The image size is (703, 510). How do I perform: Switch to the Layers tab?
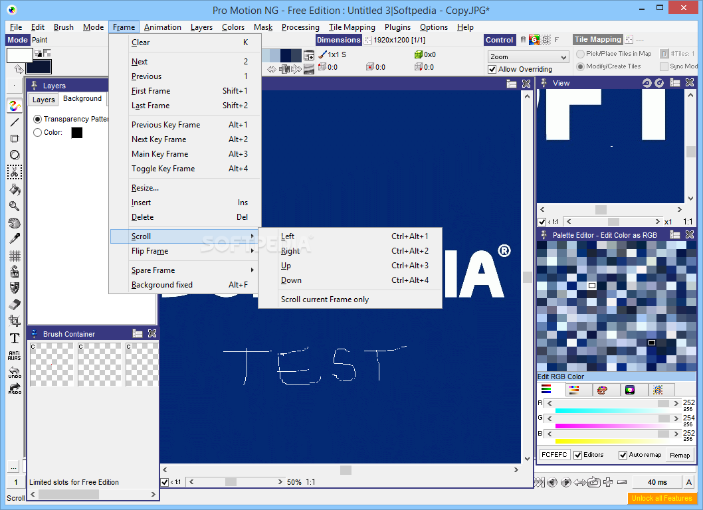(x=43, y=100)
